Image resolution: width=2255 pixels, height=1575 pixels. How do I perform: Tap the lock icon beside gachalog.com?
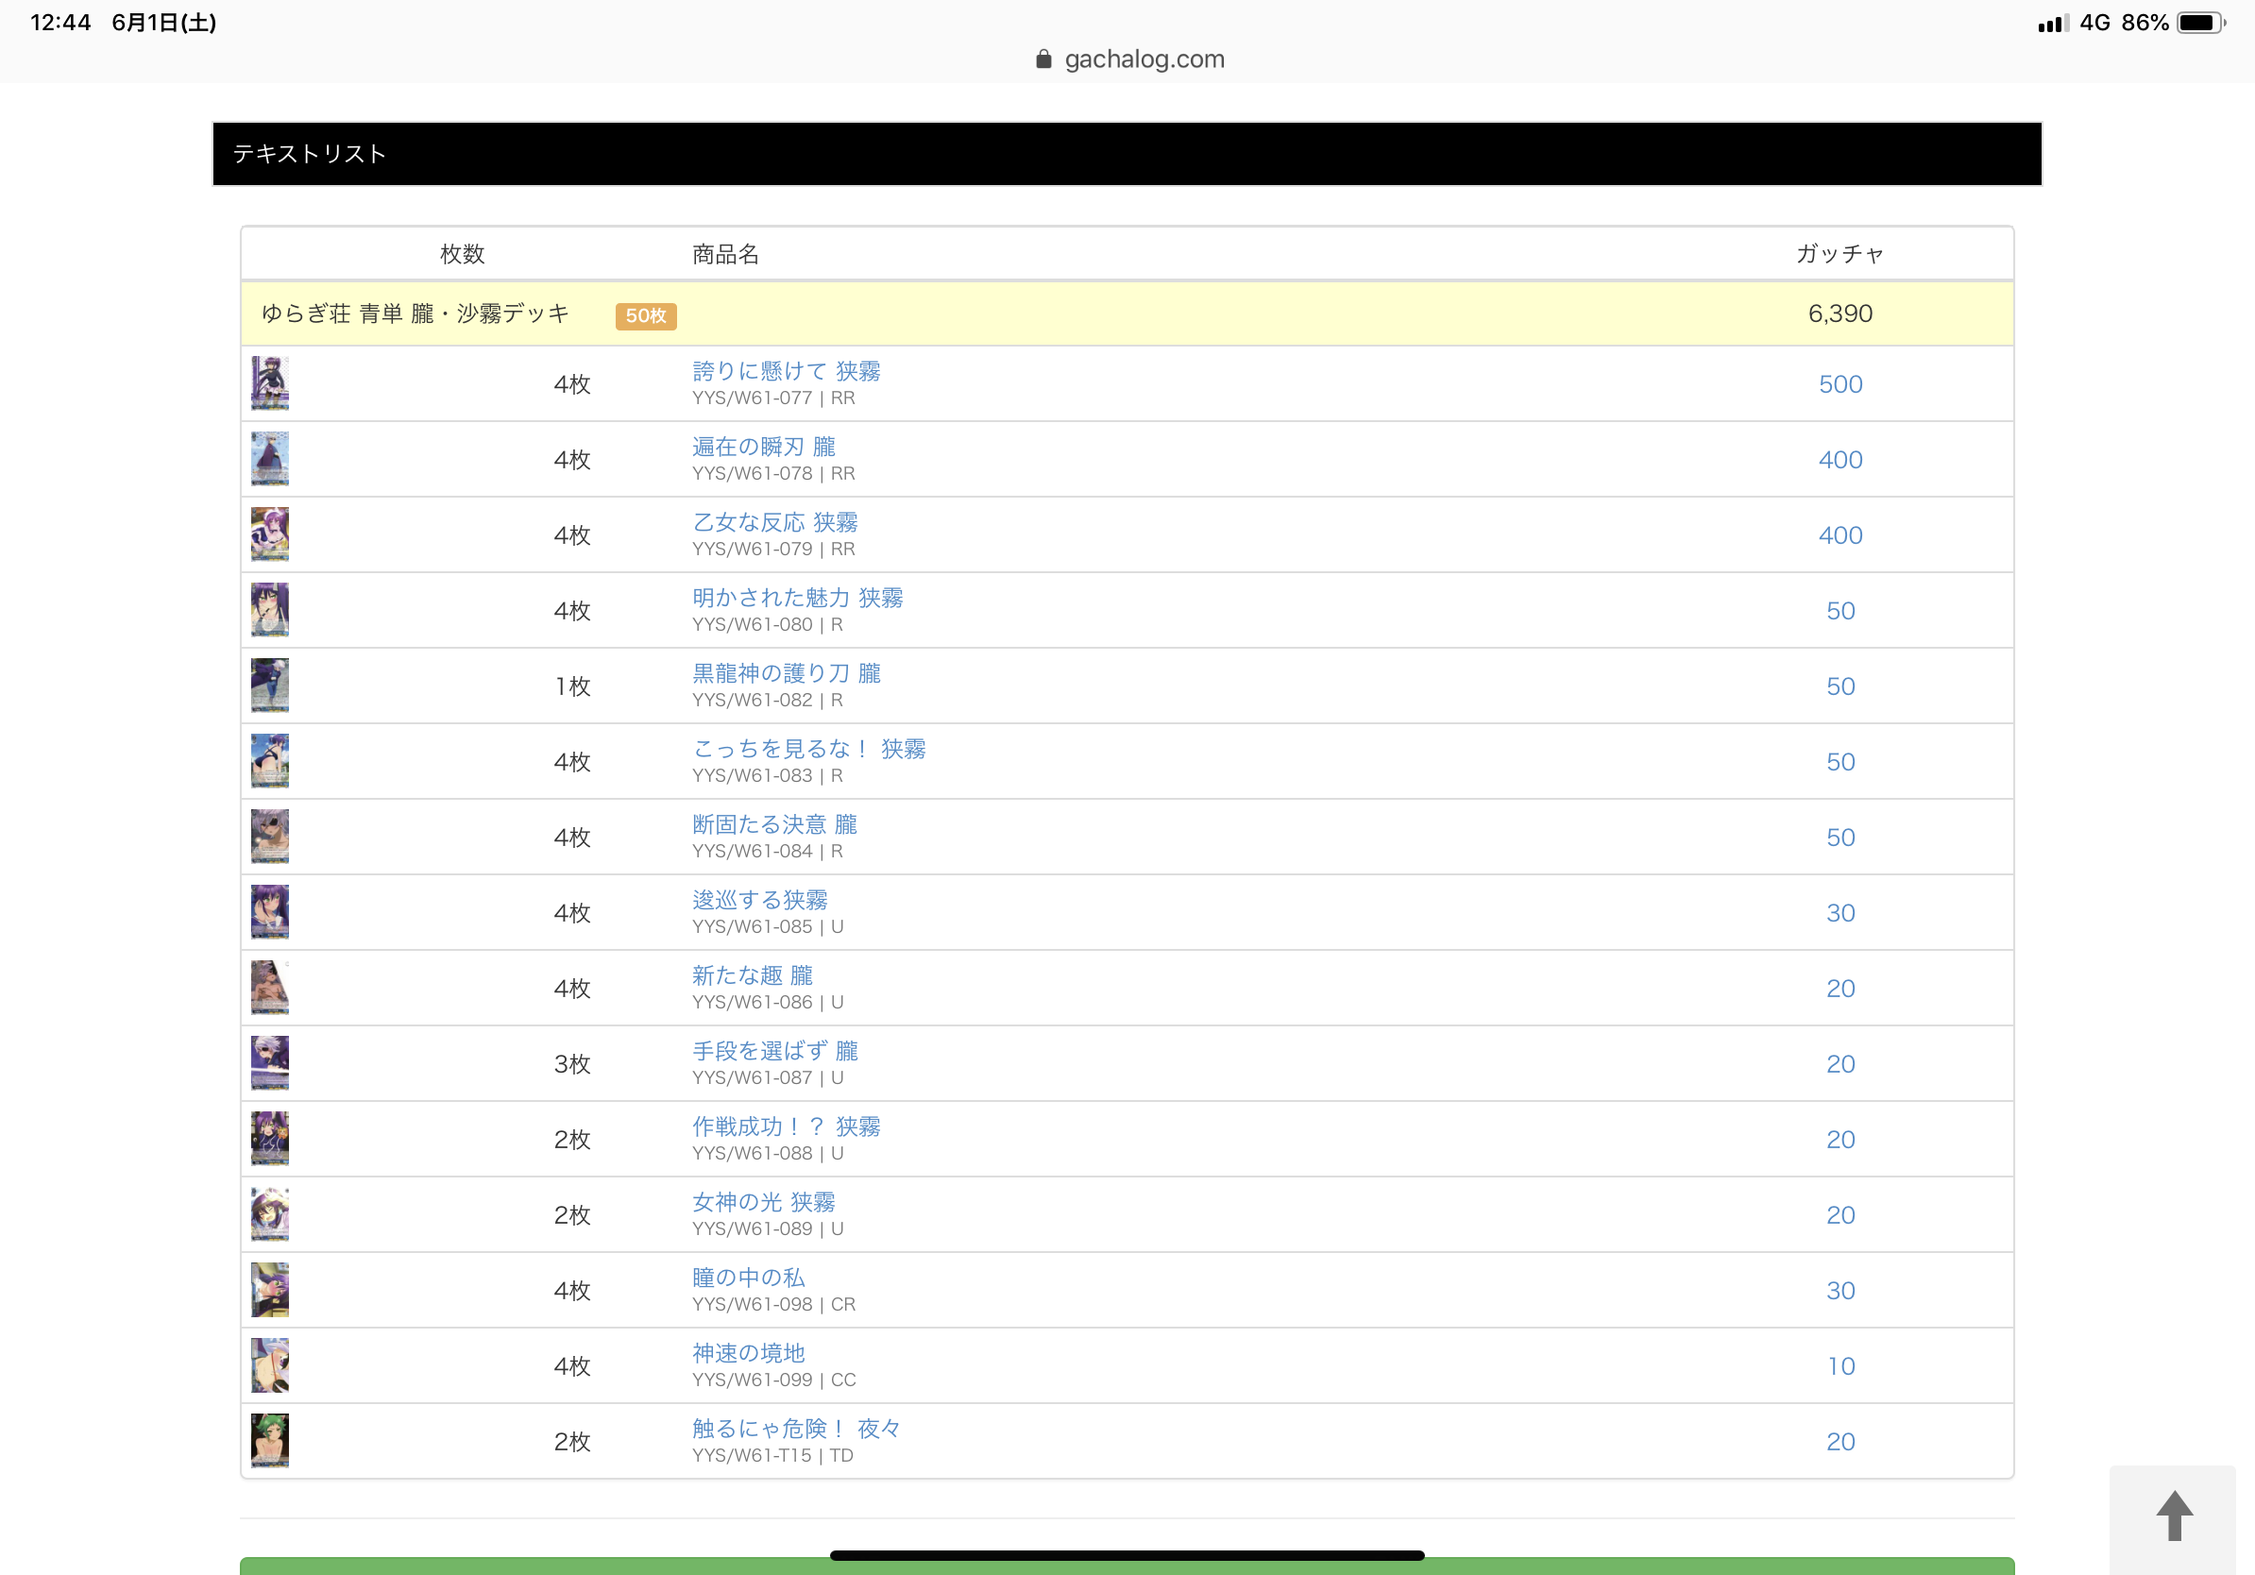pyautogui.click(x=1043, y=59)
